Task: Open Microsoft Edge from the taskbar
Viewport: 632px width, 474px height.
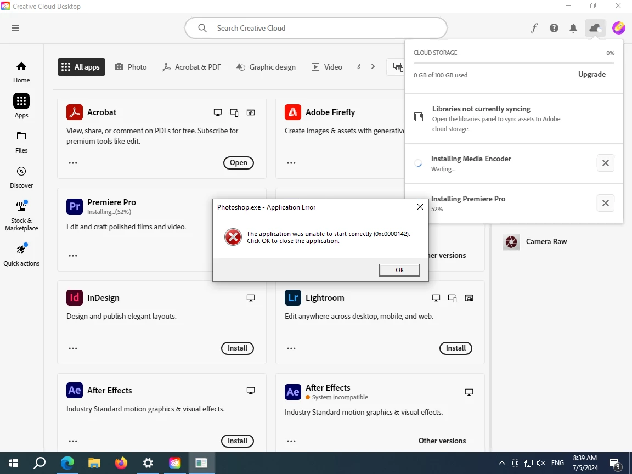Action: (x=67, y=463)
